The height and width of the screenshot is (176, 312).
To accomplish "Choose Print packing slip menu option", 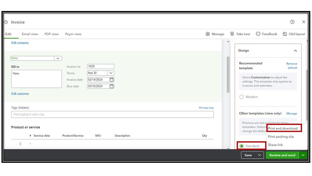I will click(281, 137).
